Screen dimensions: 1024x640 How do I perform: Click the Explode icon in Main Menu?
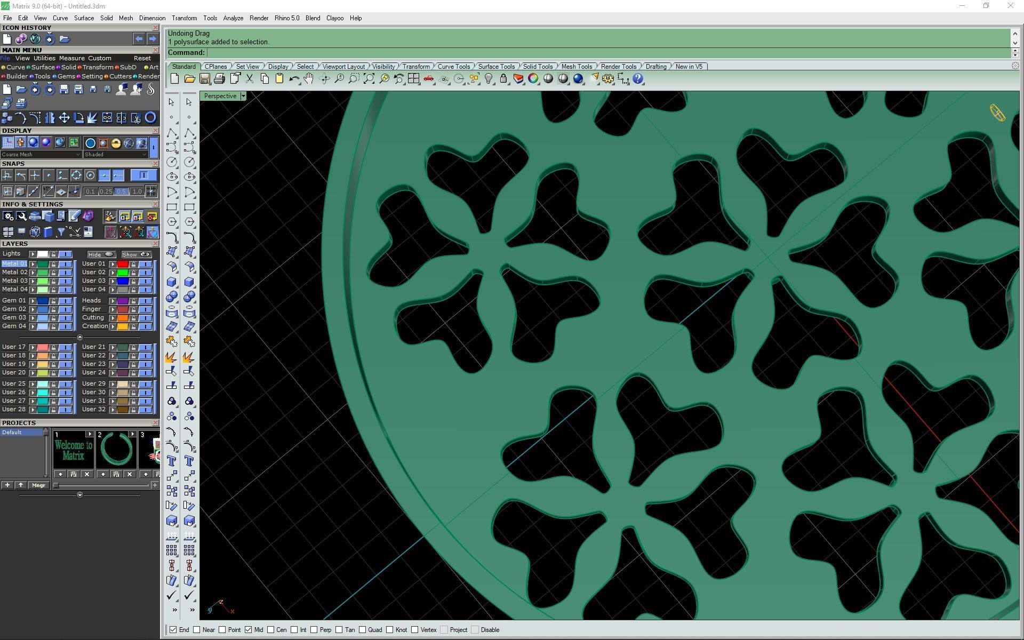point(93,118)
